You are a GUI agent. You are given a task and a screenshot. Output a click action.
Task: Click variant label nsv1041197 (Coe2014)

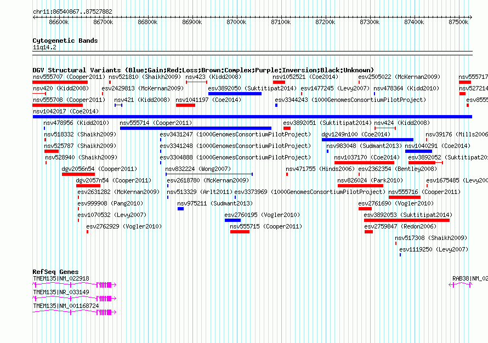[x=208, y=100]
